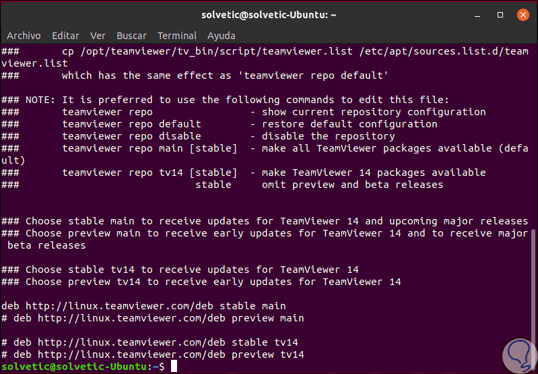Maximize the terminal window
538x374 pixels.
click(500, 14)
